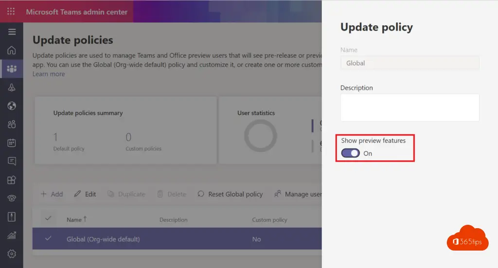Open the Voice telephone icon
The height and width of the screenshot is (268, 498).
click(12, 198)
